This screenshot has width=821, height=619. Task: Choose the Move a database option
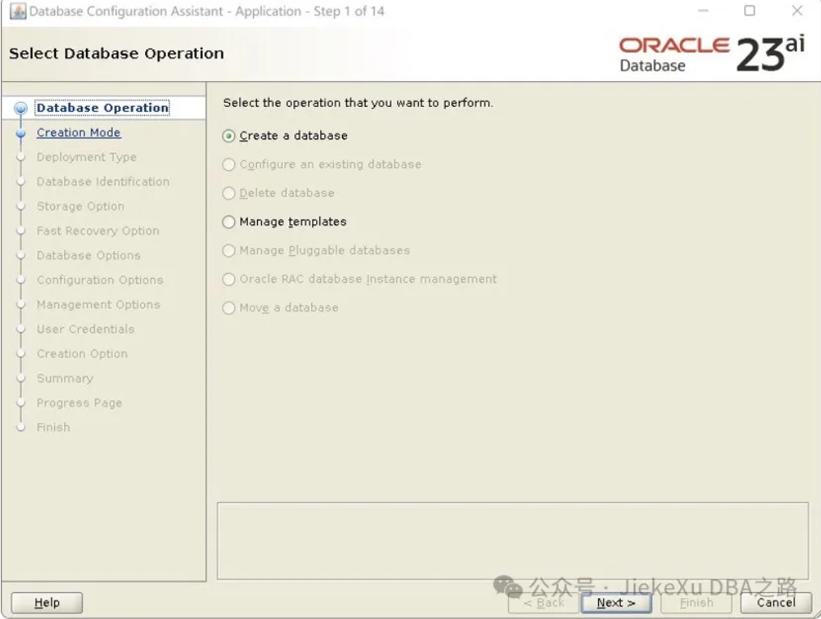click(229, 308)
